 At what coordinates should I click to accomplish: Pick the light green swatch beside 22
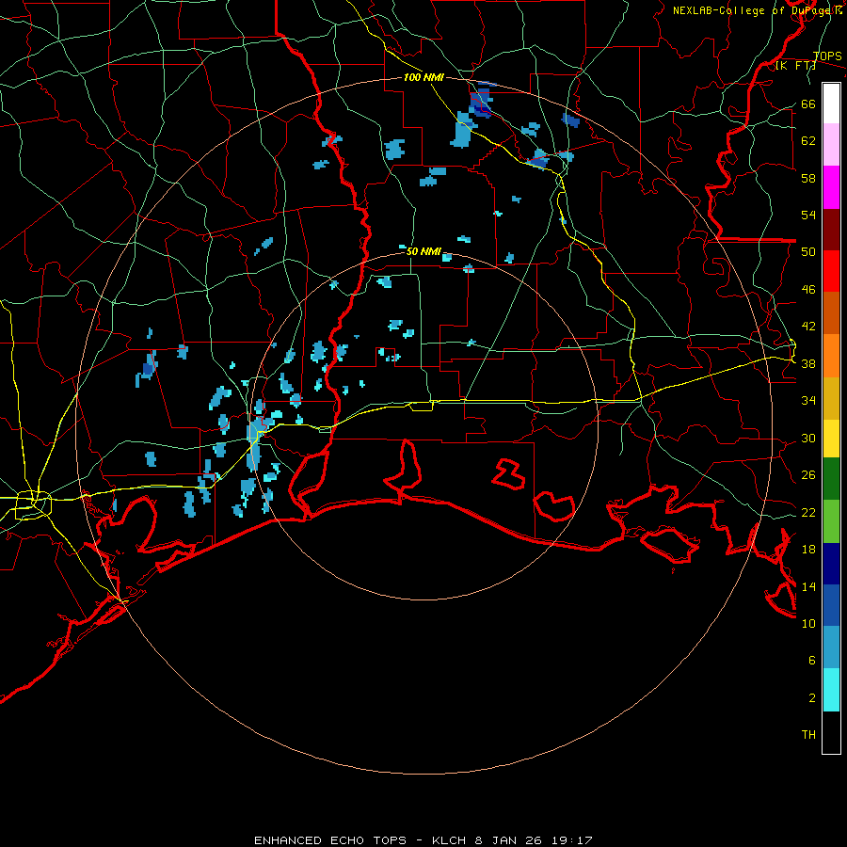click(x=831, y=521)
